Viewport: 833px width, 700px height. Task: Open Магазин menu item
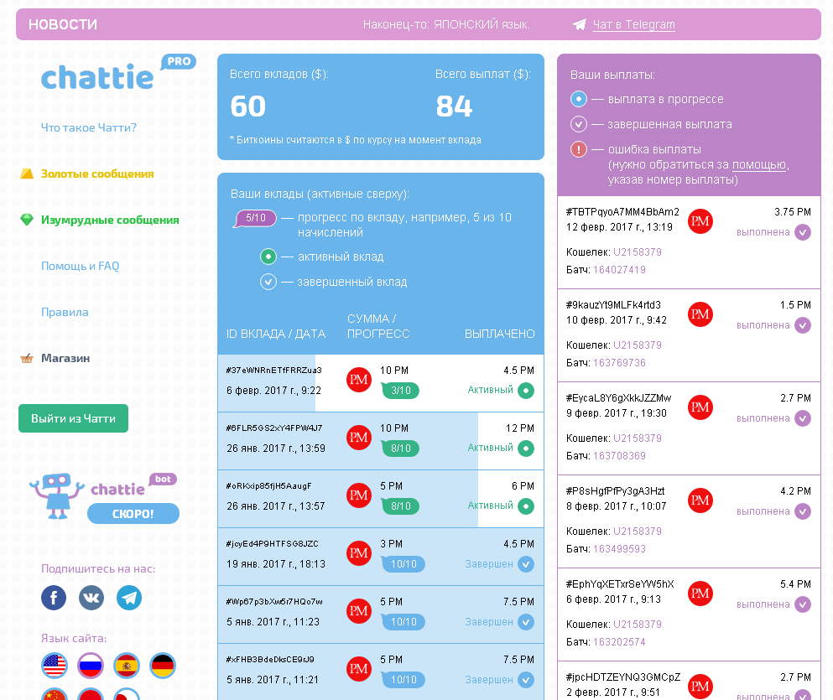(x=65, y=358)
